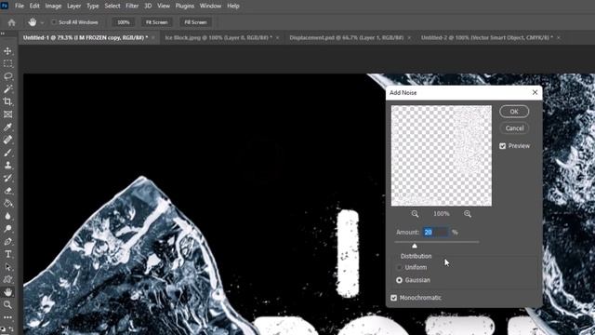Select the Rectangular Marquee tool
Image resolution: width=595 pixels, height=335 pixels.
pyautogui.click(x=7, y=63)
